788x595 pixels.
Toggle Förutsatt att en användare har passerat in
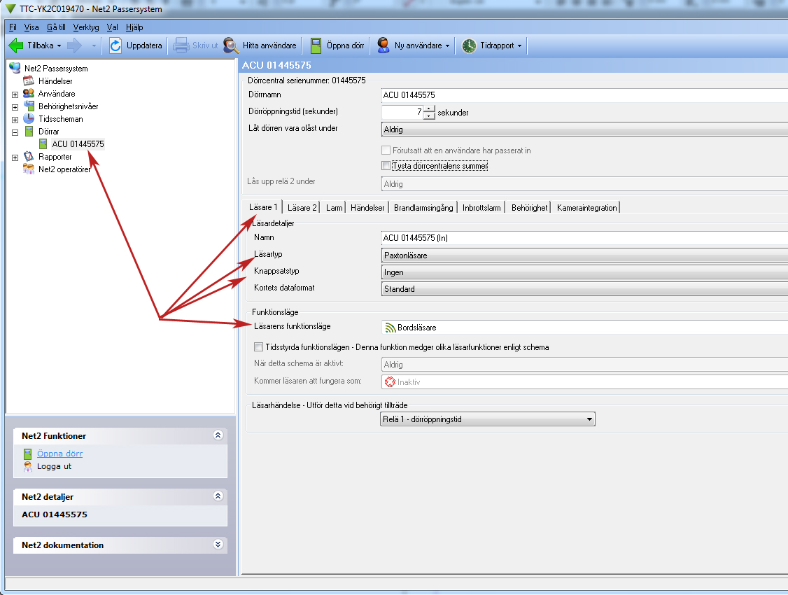pos(386,150)
